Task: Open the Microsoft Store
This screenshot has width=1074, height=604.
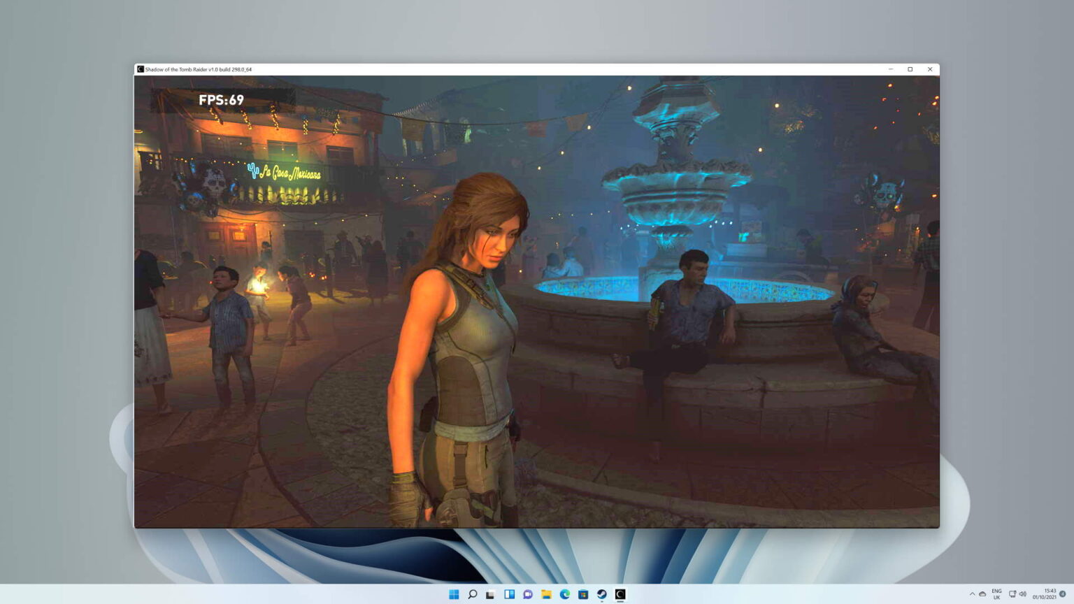Action: click(x=583, y=594)
